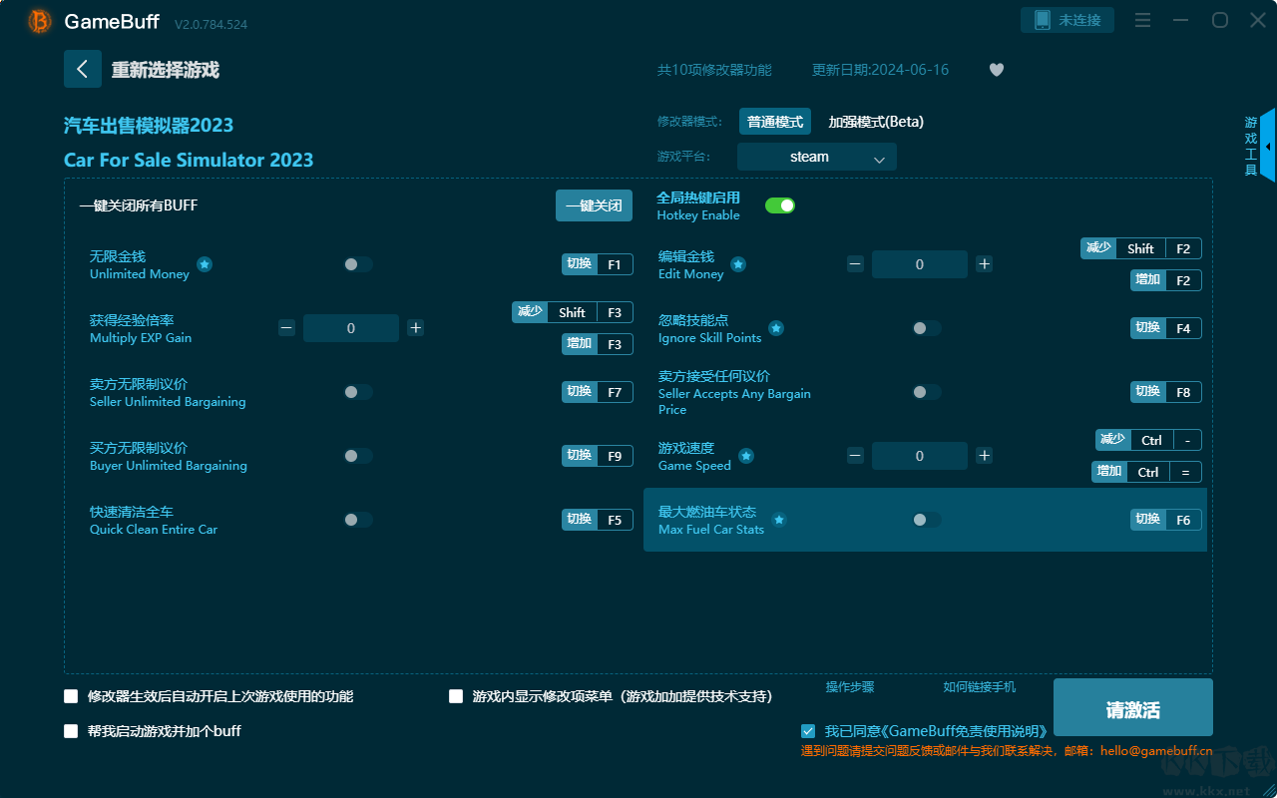Switch to 加强模式(Beta) mode

876,122
